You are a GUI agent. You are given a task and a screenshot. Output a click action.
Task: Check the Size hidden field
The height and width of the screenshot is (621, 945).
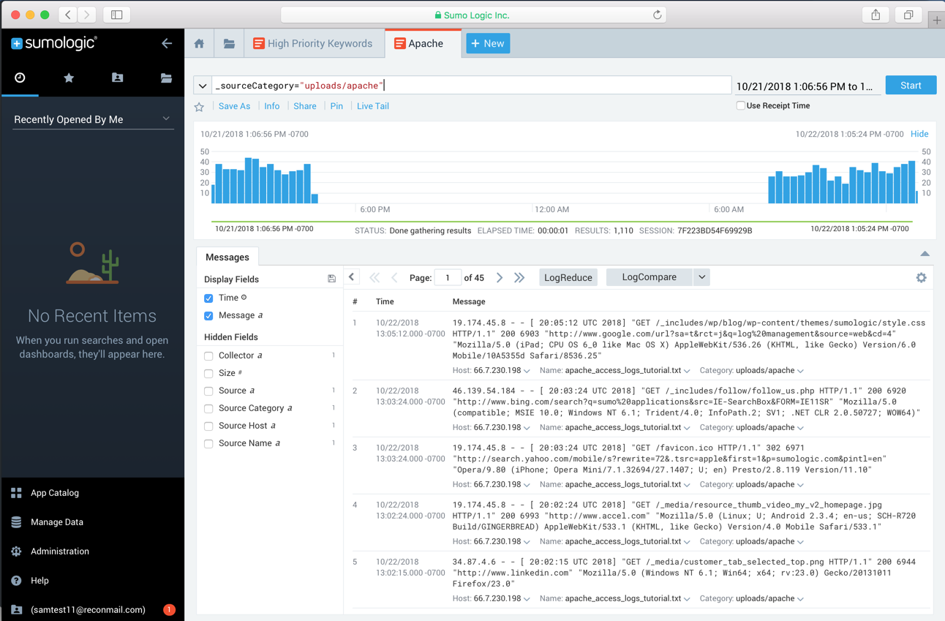coord(208,374)
